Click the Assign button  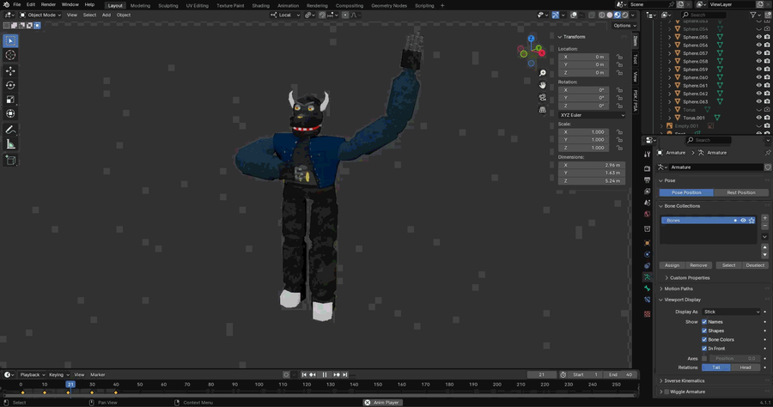(672, 265)
